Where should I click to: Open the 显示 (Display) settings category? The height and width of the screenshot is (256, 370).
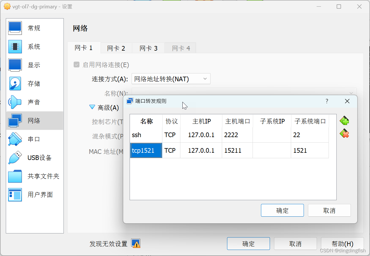click(35, 65)
